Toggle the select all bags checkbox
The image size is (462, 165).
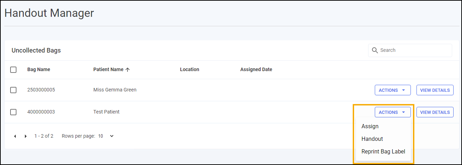[x=13, y=70]
